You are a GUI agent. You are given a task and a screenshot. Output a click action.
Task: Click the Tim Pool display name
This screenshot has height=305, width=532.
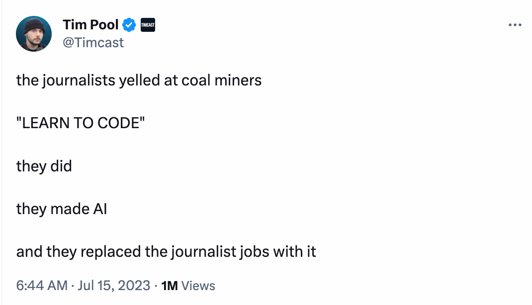tap(90, 25)
